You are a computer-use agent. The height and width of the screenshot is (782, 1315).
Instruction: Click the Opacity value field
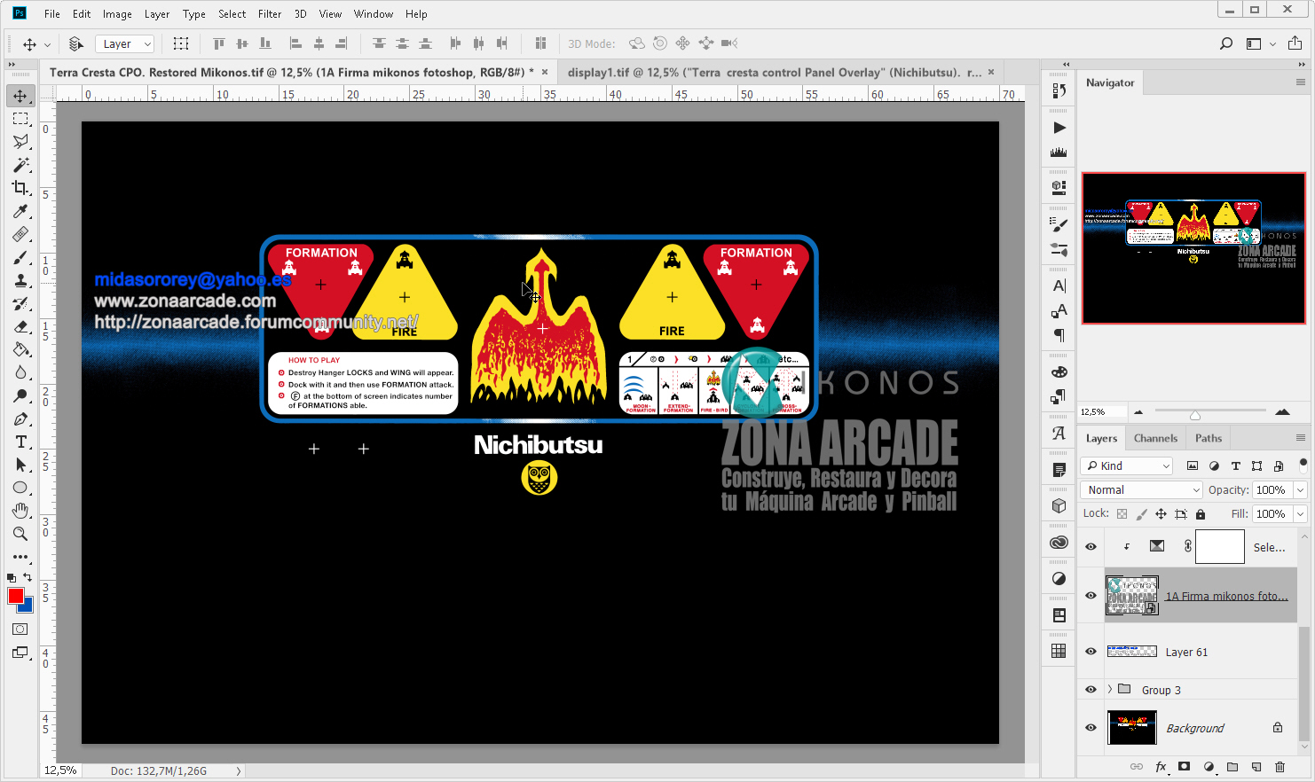pos(1271,489)
